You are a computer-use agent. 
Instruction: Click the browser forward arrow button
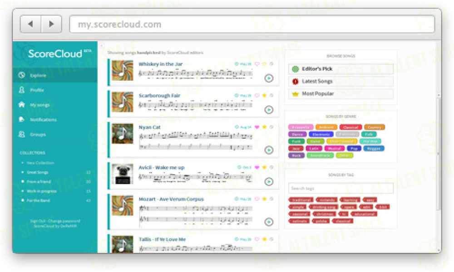point(51,24)
